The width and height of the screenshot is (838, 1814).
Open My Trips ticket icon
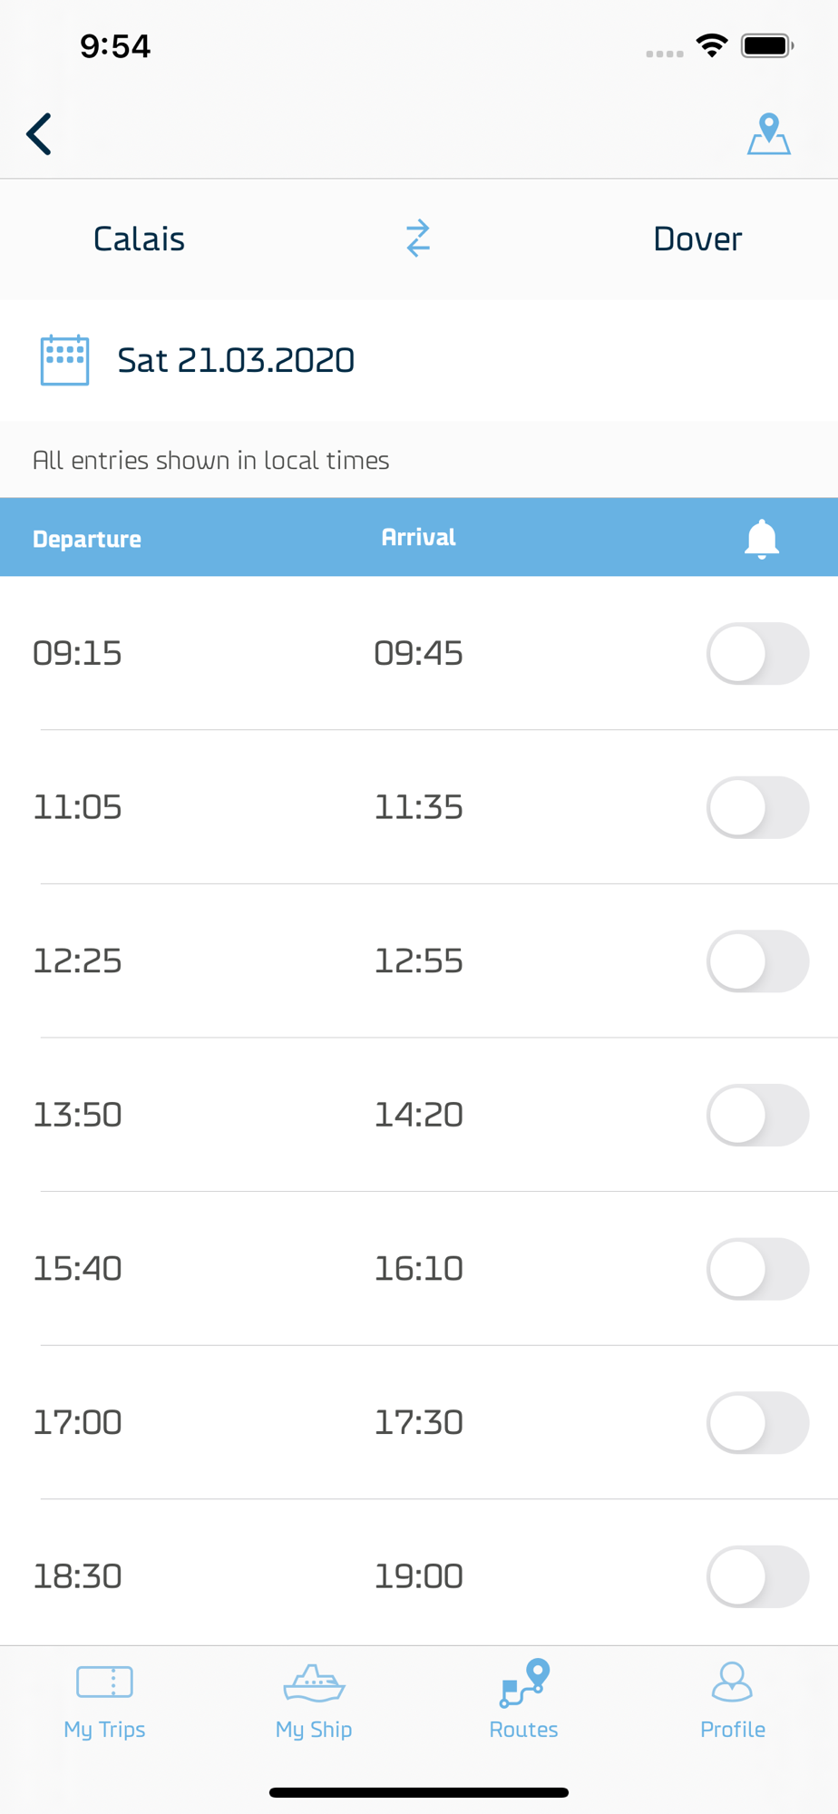coord(104,1682)
